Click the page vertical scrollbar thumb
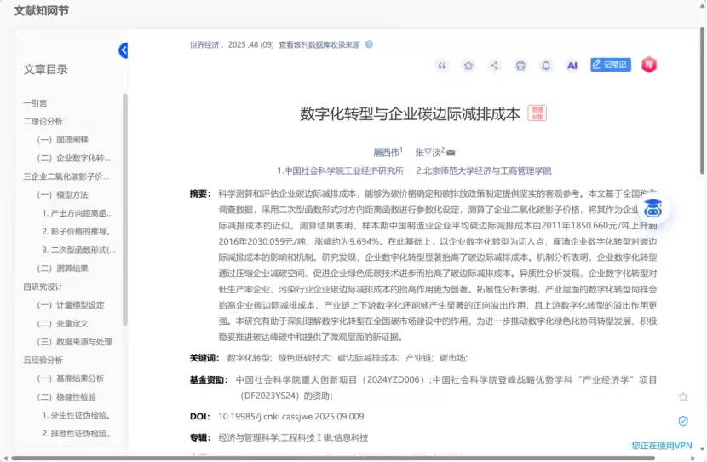 703,101
